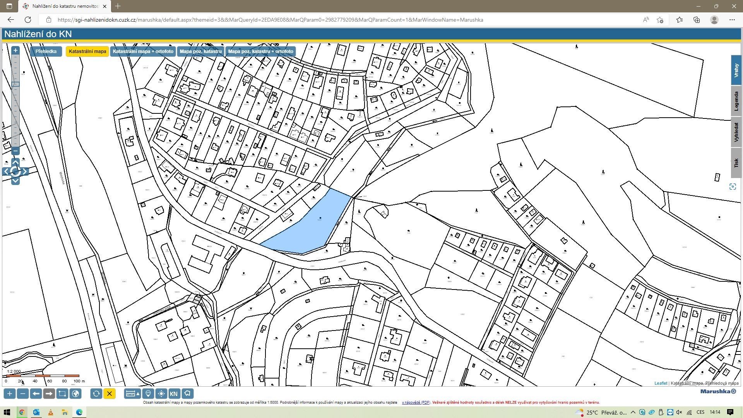Viewport: 743px width, 418px height.
Task: Open Outlook from the taskbar
Action: (36, 412)
